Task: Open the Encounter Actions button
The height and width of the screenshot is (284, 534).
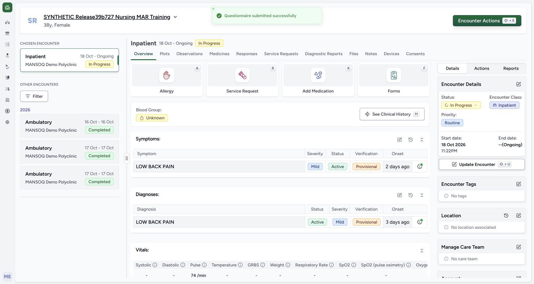Action: [x=487, y=21]
